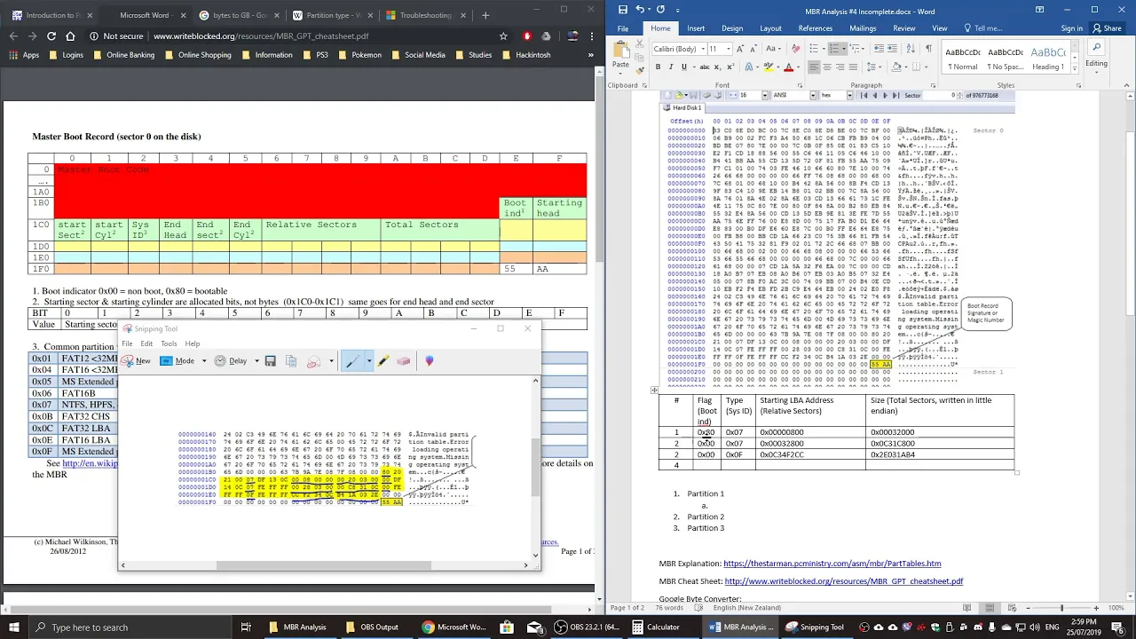The image size is (1136, 639).
Task: Open Paint 3D balloon icon in Snipping Tool
Action: (x=430, y=361)
